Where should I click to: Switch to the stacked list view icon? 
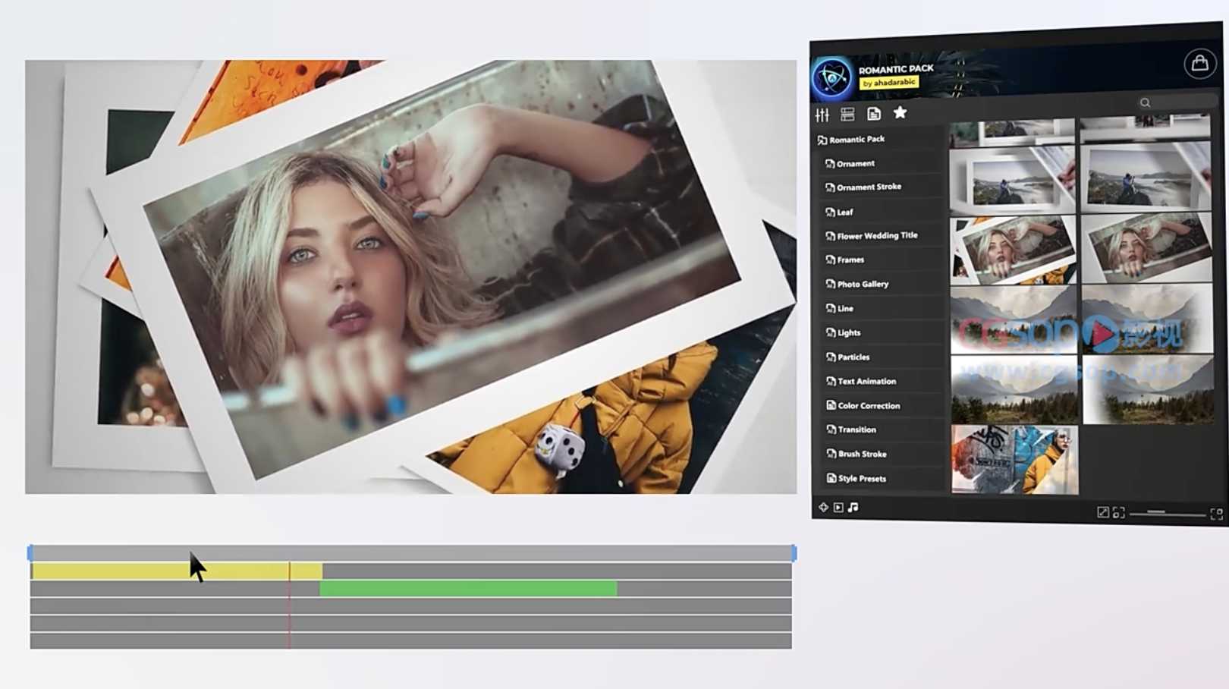point(847,115)
